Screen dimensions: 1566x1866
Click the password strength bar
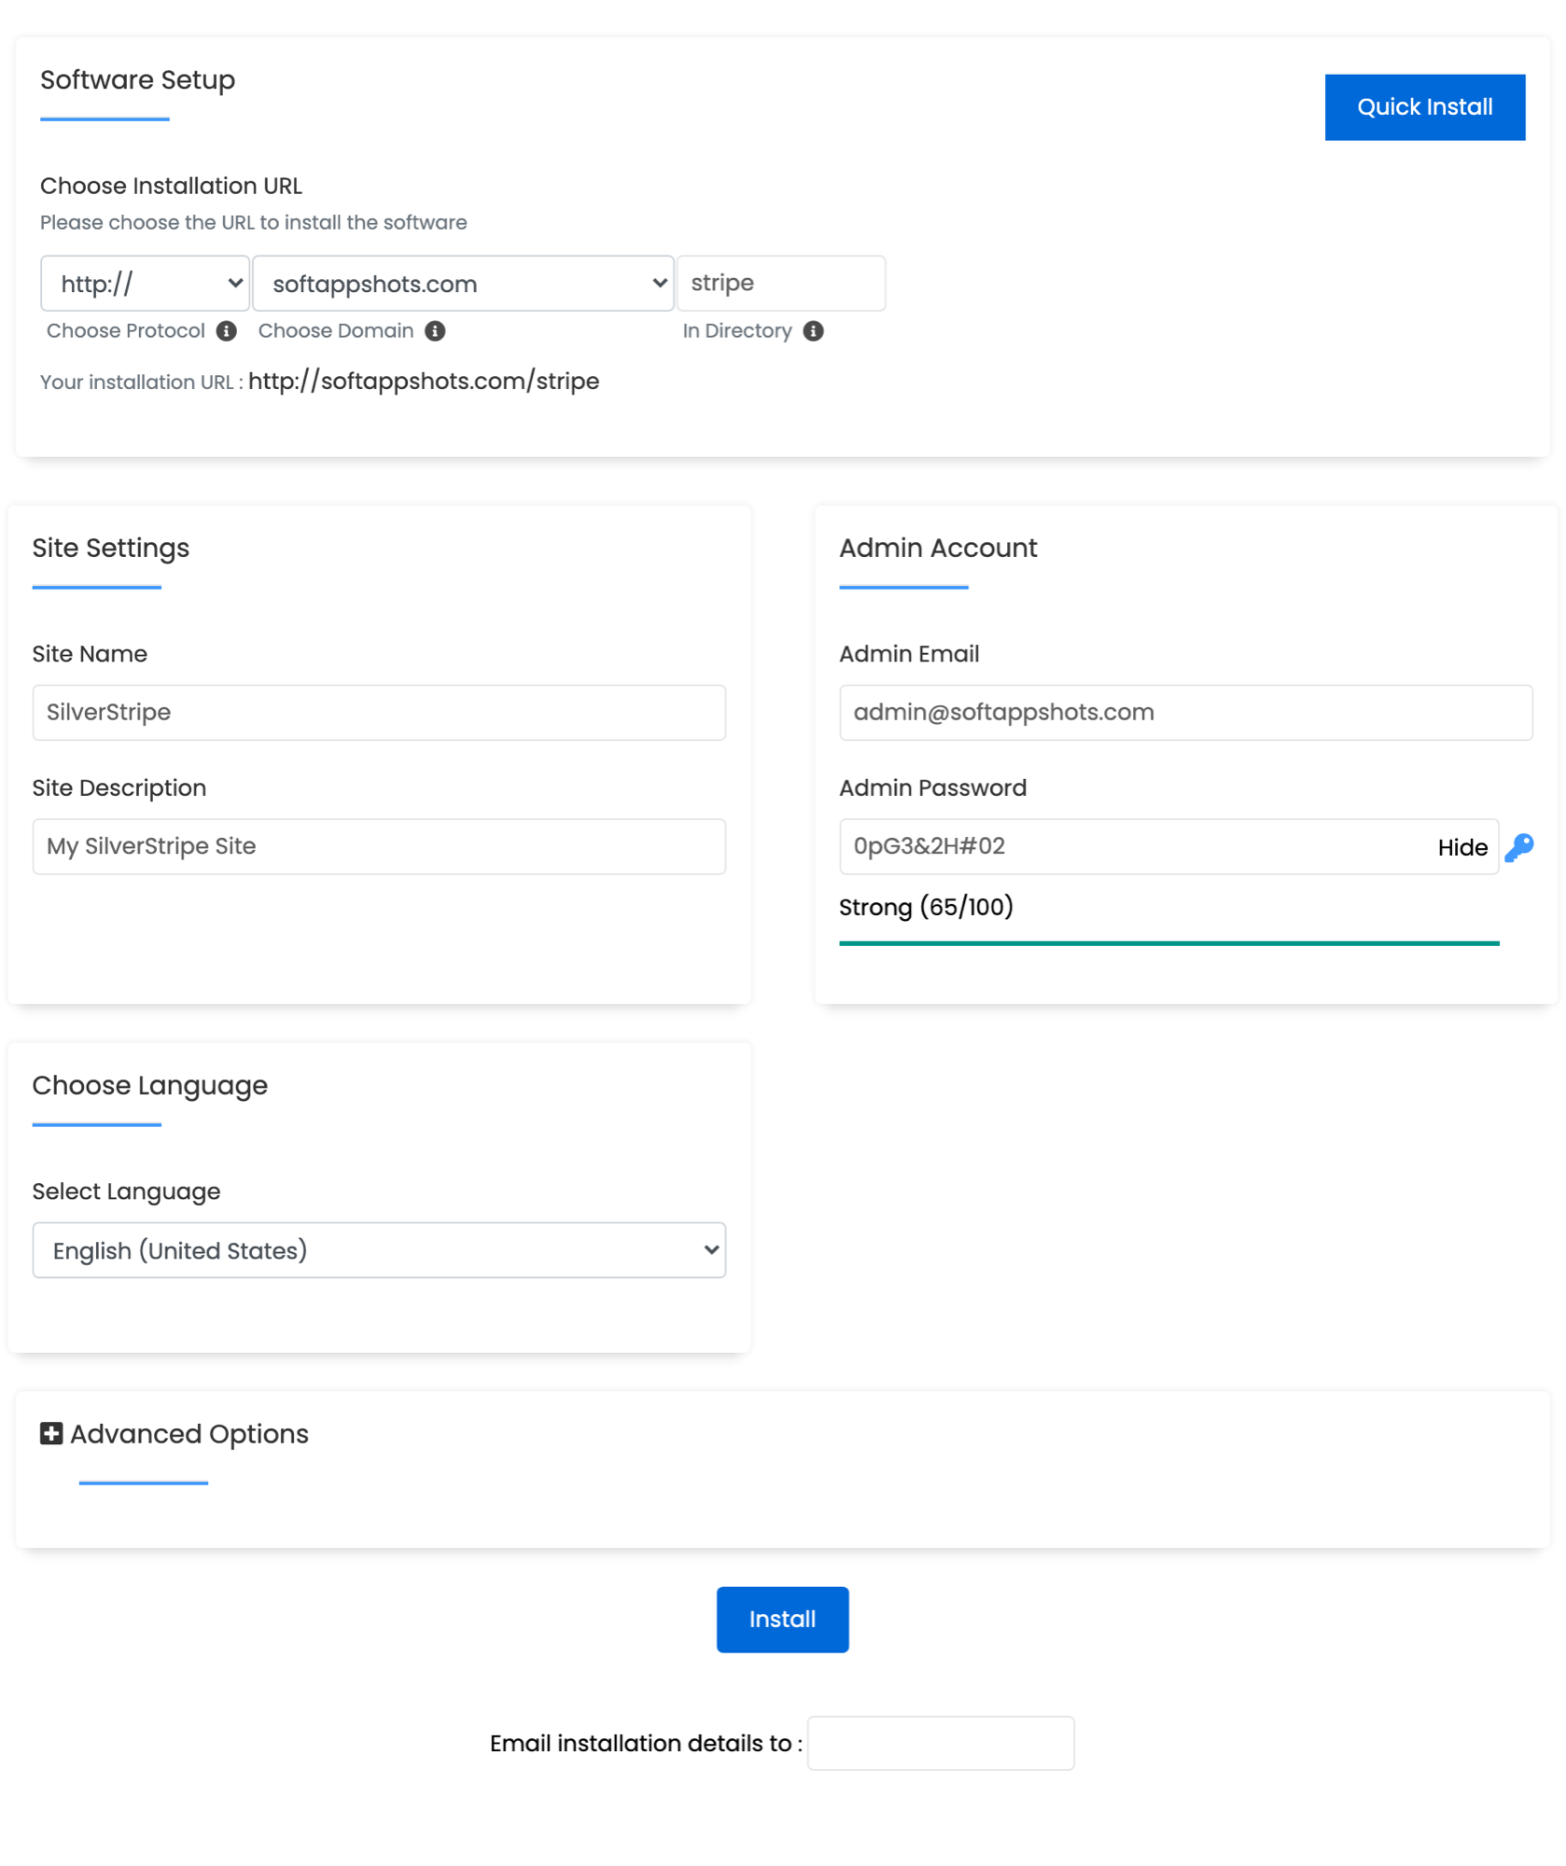(1168, 943)
